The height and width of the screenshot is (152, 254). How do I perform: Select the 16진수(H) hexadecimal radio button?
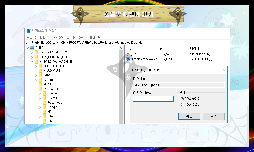[x=183, y=98]
